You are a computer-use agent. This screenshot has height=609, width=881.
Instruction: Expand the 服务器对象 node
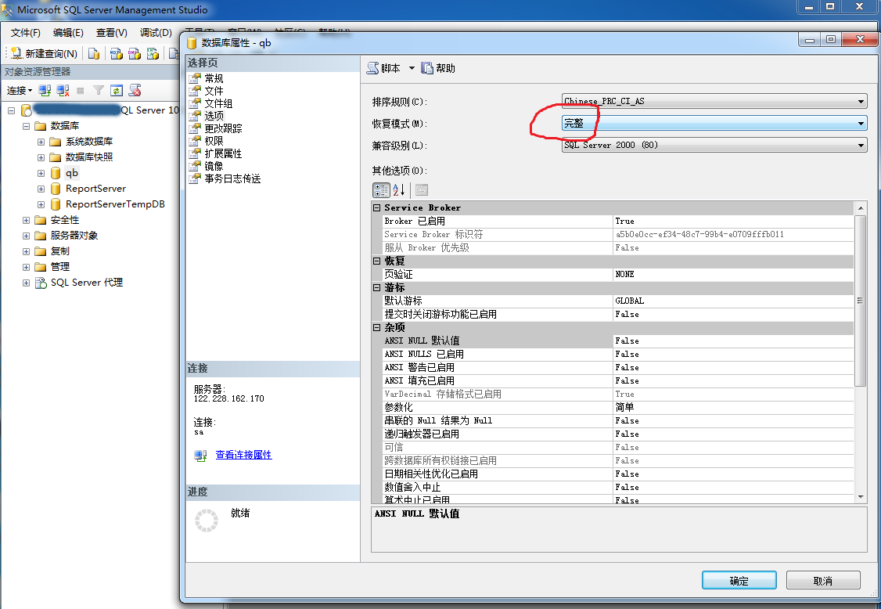click(x=26, y=236)
